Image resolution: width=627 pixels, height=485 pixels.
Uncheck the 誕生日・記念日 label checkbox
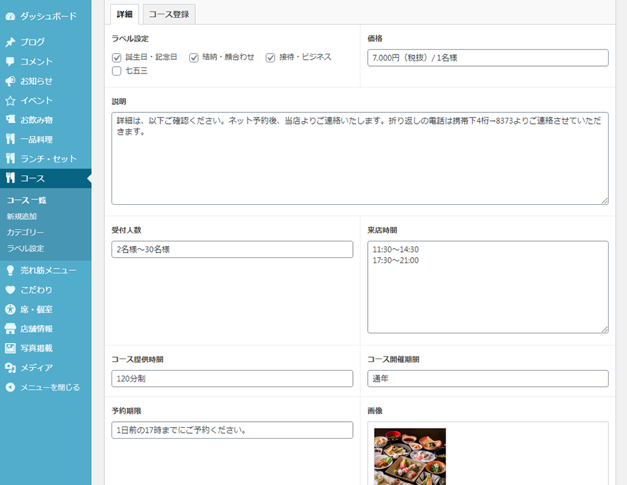tap(117, 58)
